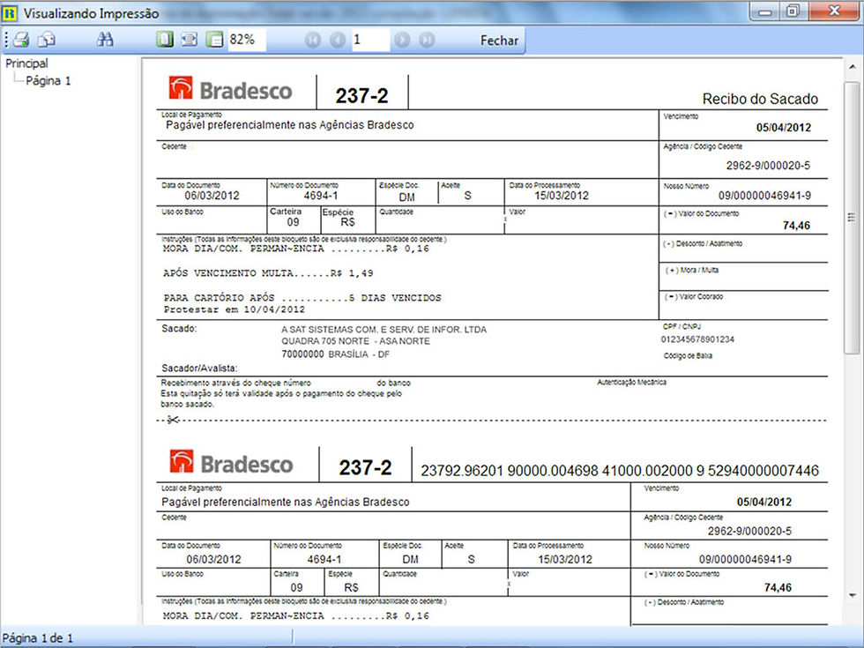Click the 'Código de Baixa' label
The image size is (864, 648).
[688, 356]
